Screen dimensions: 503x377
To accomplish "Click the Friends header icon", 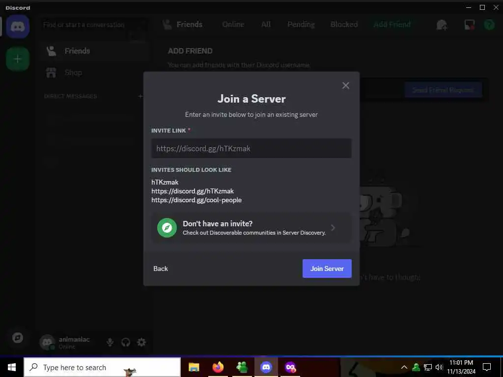I will (x=167, y=25).
